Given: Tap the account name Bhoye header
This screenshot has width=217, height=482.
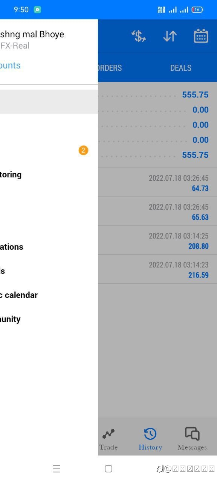Looking at the screenshot, I should (32, 34).
